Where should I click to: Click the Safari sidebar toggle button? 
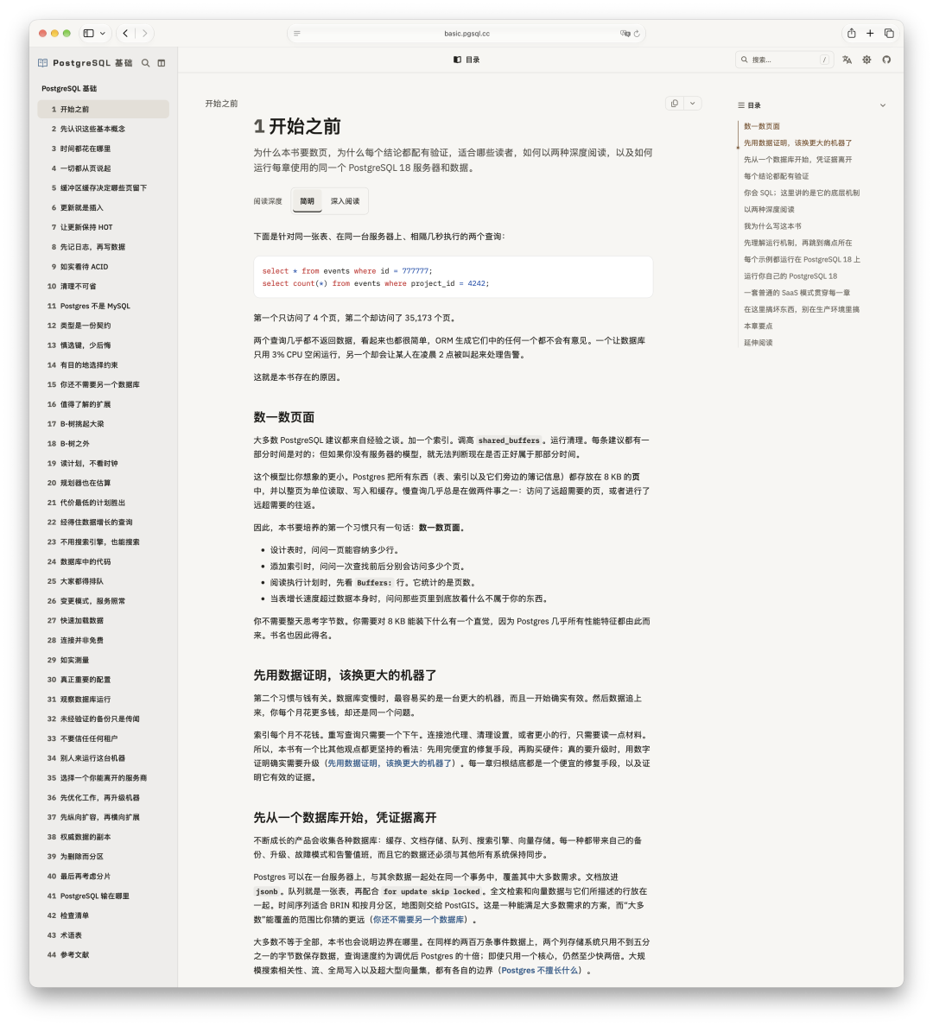pyautogui.click(x=88, y=34)
